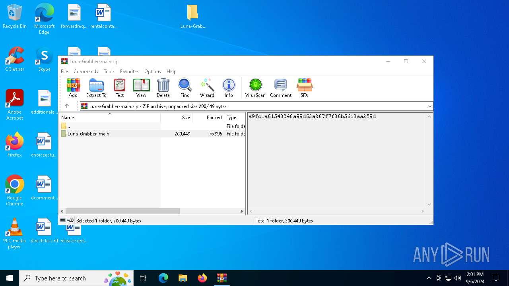Launch the Wizard tool
Image resolution: width=509 pixels, height=286 pixels.
[x=207, y=88]
